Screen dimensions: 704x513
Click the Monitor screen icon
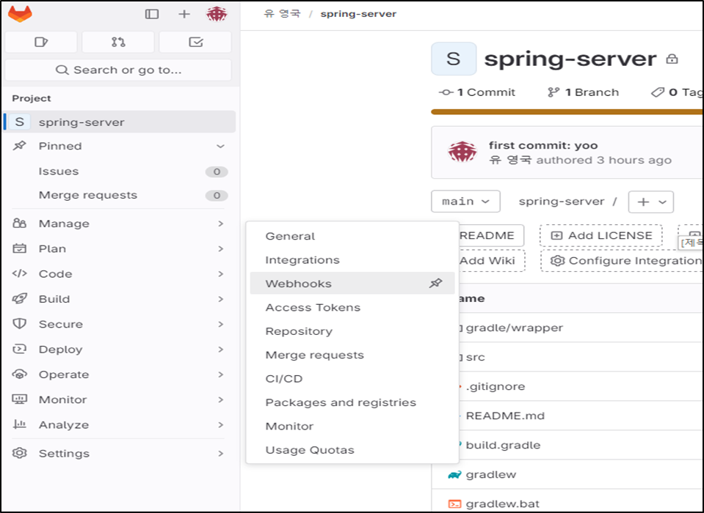click(x=19, y=399)
